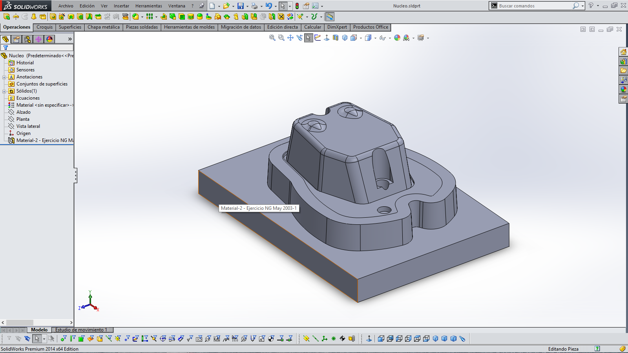Open the Hide/Show Items dropdown arrow

coord(390,38)
